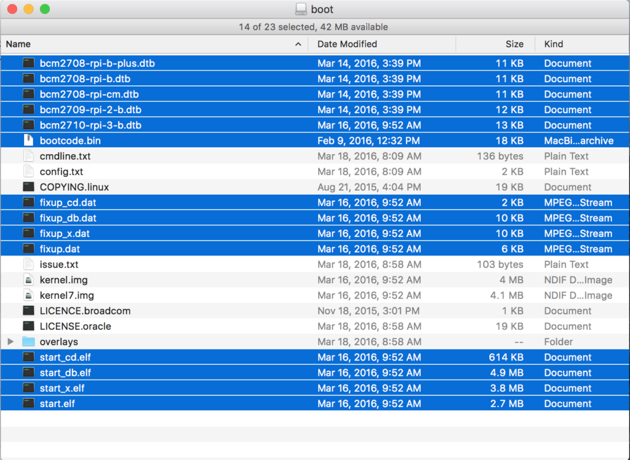The height and width of the screenshot is (460, 630).
Task: Toggle sort direction arrow in Name column
Action: (x=298, y=44)
